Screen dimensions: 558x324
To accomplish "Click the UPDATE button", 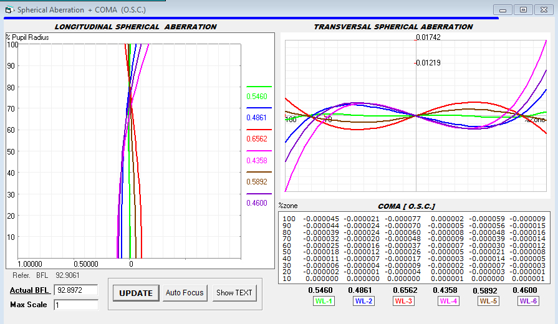I will (x=136, y=293).
